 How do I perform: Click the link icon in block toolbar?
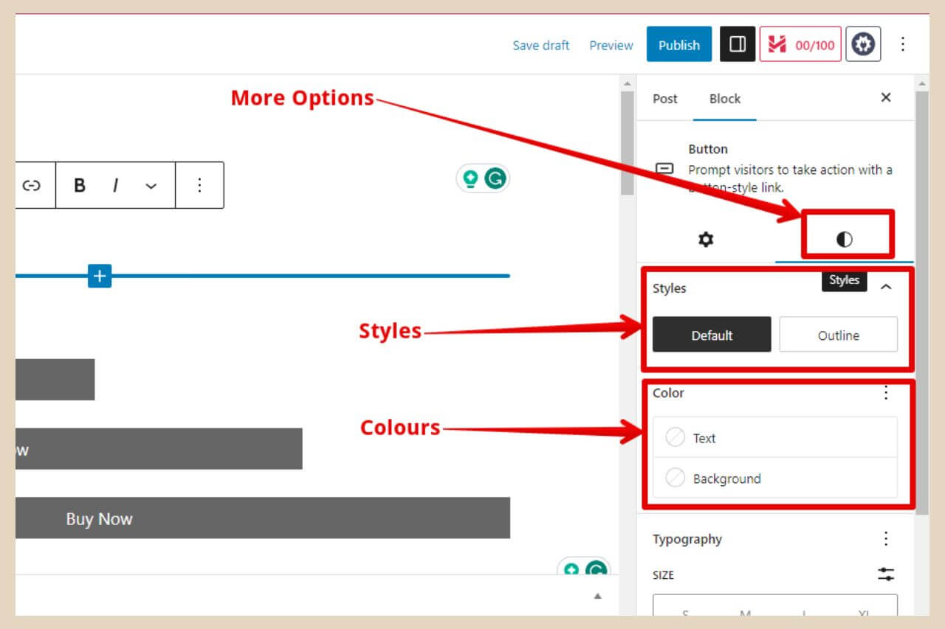pyautogui.click(x=31, y=185)
